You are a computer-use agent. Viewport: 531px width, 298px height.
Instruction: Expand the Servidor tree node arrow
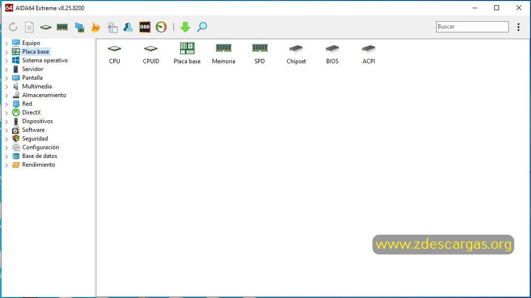(x=6, y=69)
